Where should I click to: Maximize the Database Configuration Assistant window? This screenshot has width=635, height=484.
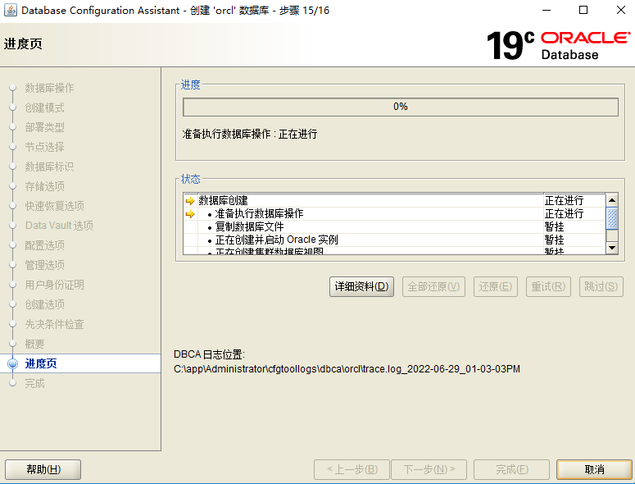click(x=583, y=11)
